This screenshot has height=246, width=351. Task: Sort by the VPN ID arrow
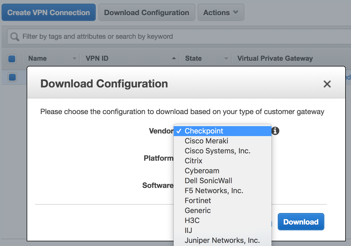(174, 58)
